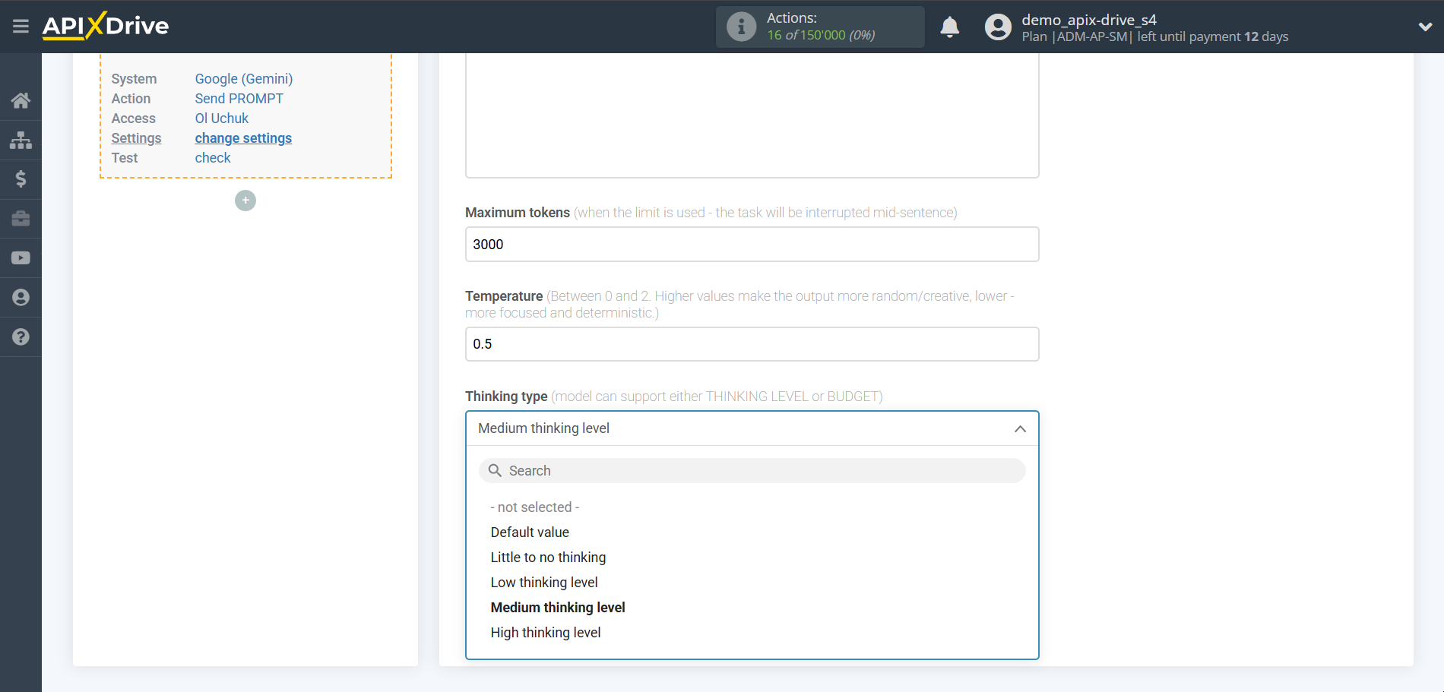Select Little to no thinking option
The height and width of the screenshot is (692, 1444).
(x=548, y=557)
